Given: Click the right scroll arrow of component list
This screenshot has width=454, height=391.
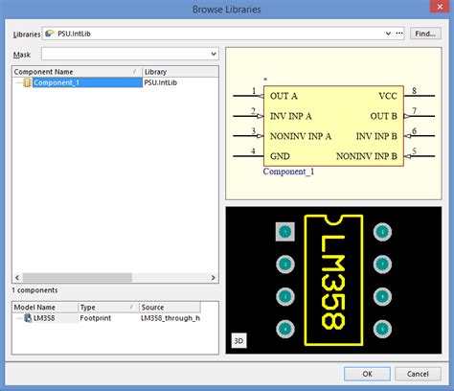Looking at the screenshot, I should (x=213, y=278).
